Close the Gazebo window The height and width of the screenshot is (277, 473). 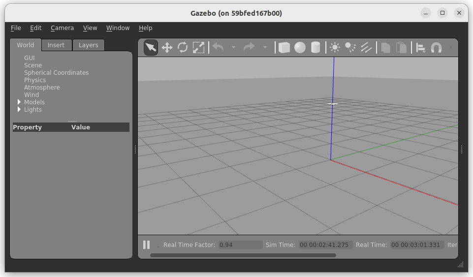point(459,13)
